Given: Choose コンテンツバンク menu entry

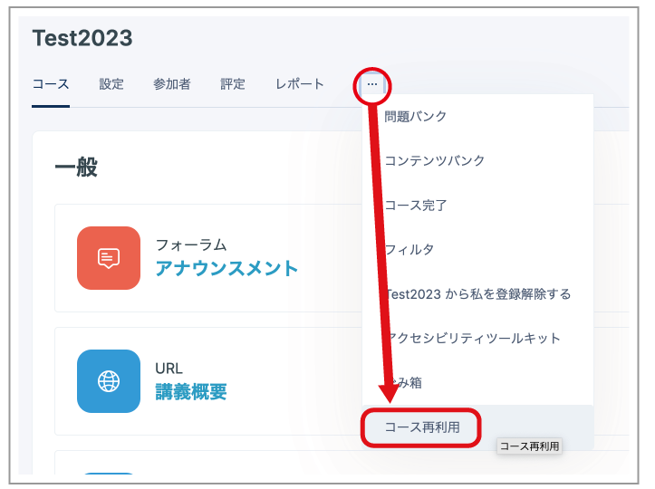Looking at the screenshot, I should tap(477, 161).
